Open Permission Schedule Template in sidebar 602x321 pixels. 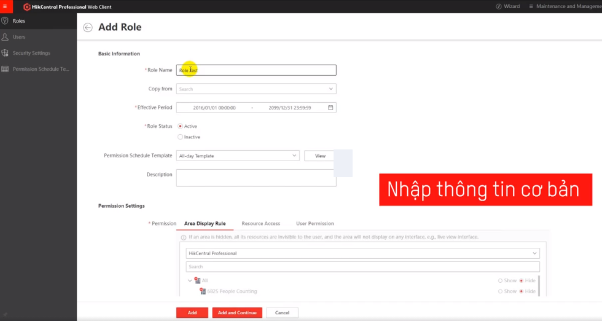pyautogui.click(x=38, y=69)
